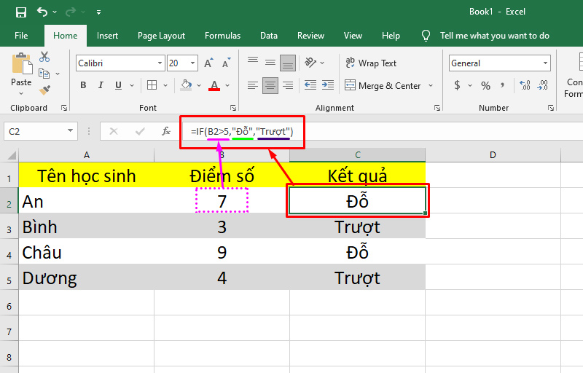Toggle Underline formatting
Screen dimensions: 583x373
tap(118, 85)
